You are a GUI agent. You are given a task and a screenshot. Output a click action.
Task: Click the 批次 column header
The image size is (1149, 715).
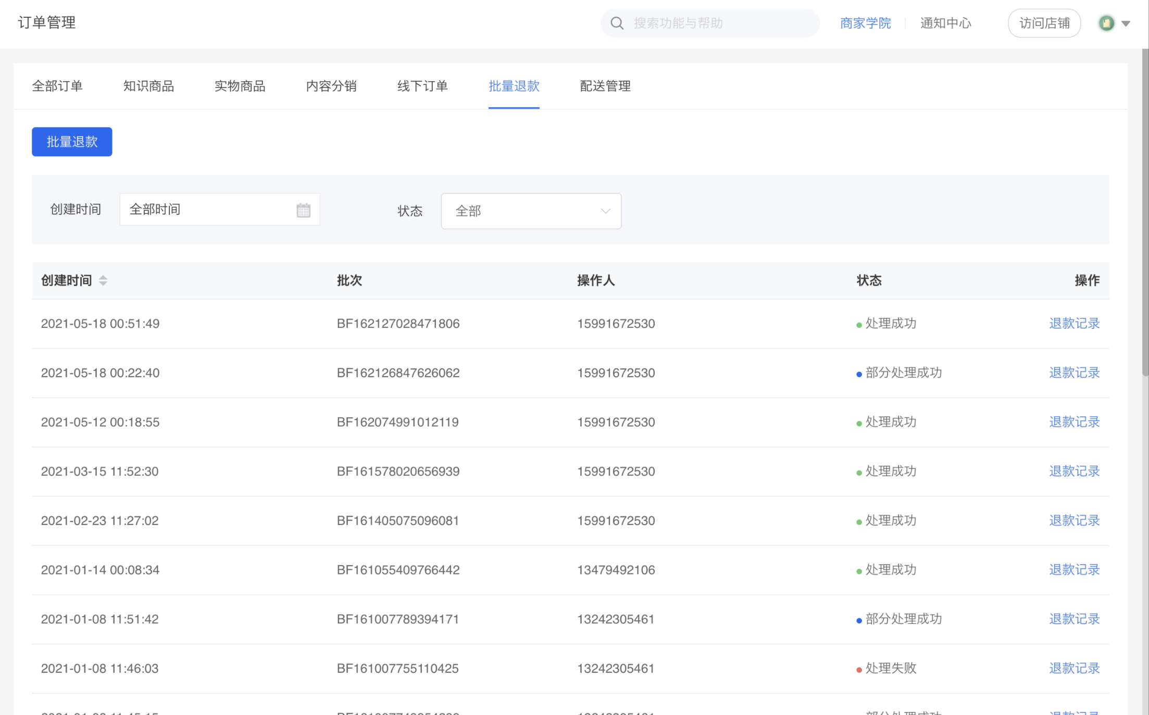(349, 280)
